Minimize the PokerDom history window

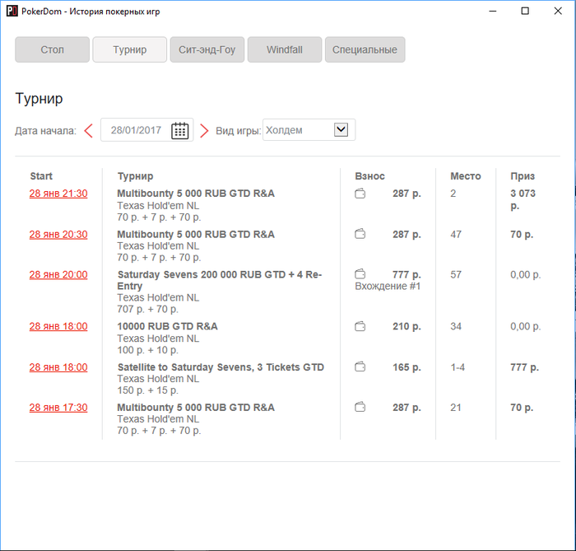(x=493, y=11)
